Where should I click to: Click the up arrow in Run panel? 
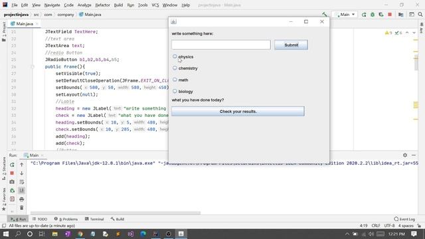tap(22, 165)
